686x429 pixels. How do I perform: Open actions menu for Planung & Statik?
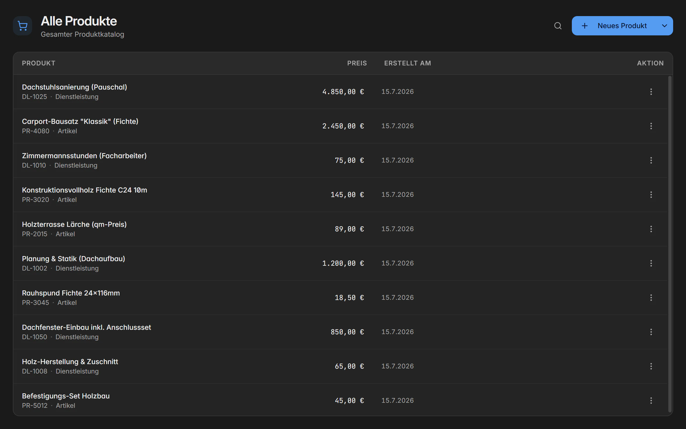(x=651, y=263)
